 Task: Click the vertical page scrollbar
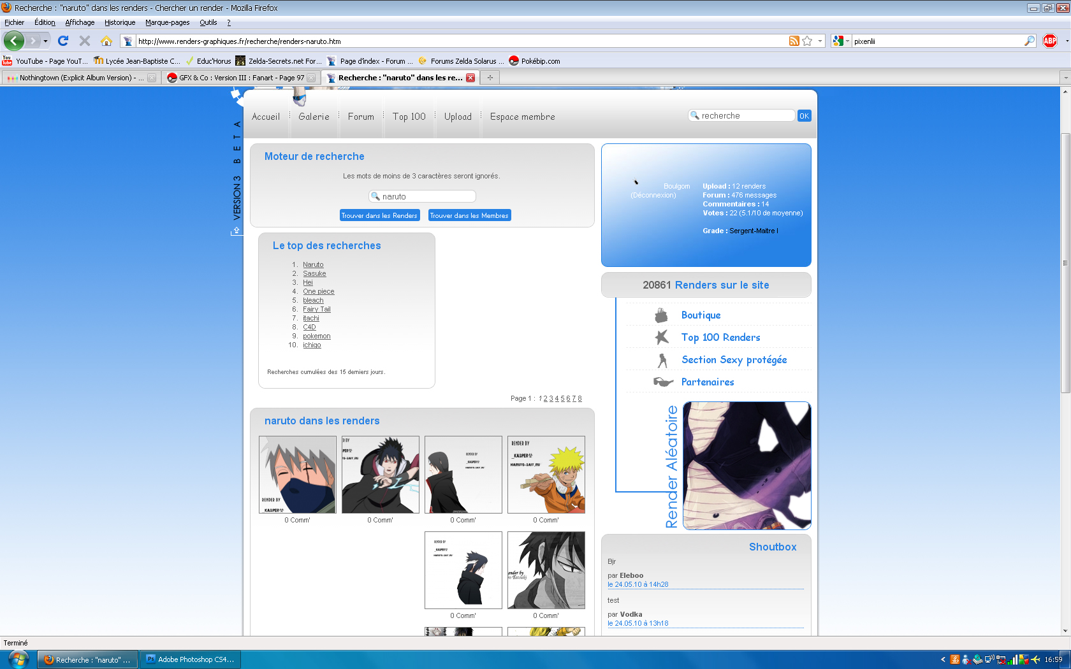(1065, 264)
